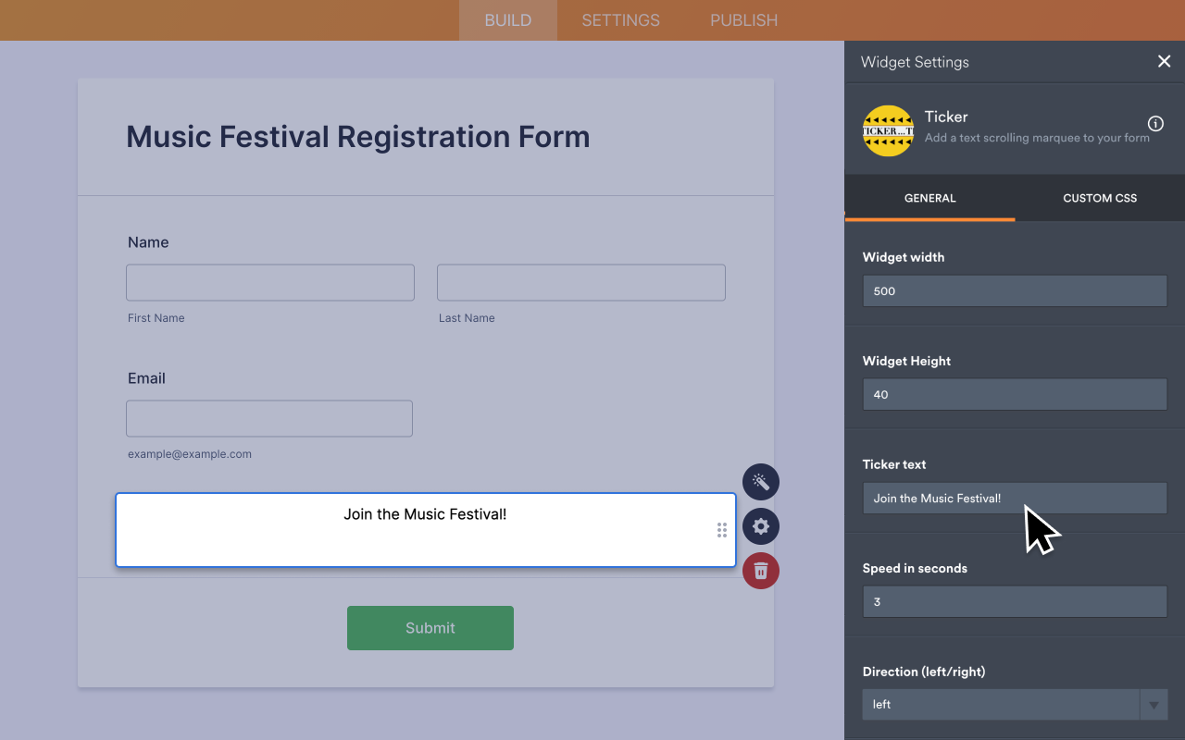Select the GENERAL tab
The height and width of the screenshot is (740, 1185).
(x=929, y=198)
